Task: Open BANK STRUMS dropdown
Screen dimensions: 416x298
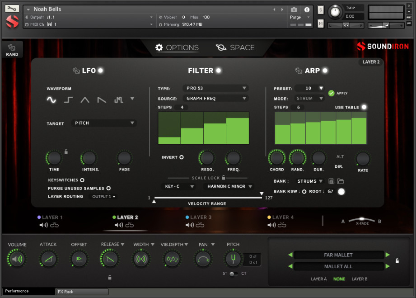Action: click(309, 181)
